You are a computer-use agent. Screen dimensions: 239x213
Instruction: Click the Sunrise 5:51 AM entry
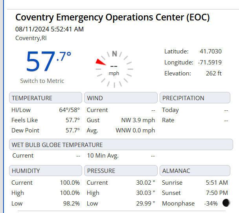coord(195,183)
